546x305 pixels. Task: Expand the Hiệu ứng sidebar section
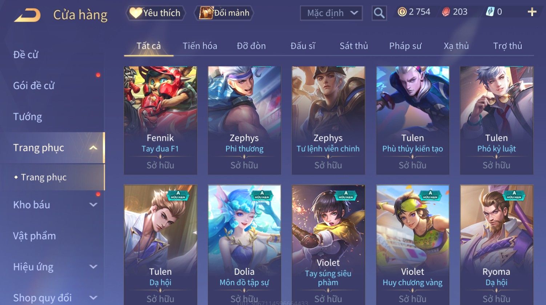pyautogui.click(x=93, y=267)
